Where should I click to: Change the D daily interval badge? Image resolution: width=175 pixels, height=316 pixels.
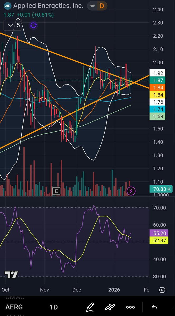pos(102,6)
